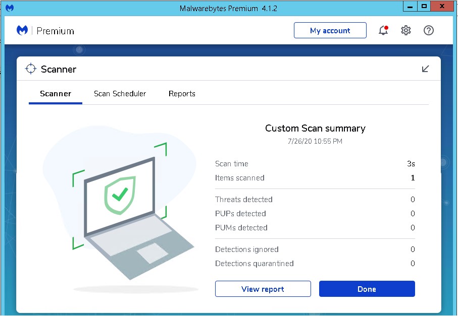Switch to the Scanner tab
The image size is (458, 316).
(x=56, y=94)
